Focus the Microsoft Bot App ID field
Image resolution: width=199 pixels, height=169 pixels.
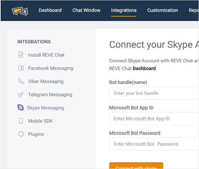pos(154,119)
